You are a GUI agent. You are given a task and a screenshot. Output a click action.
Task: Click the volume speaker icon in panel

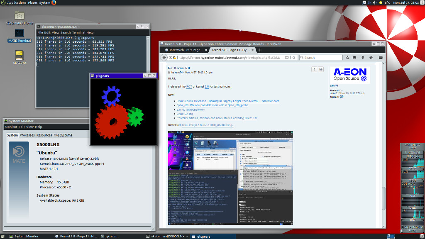(375, 2)
